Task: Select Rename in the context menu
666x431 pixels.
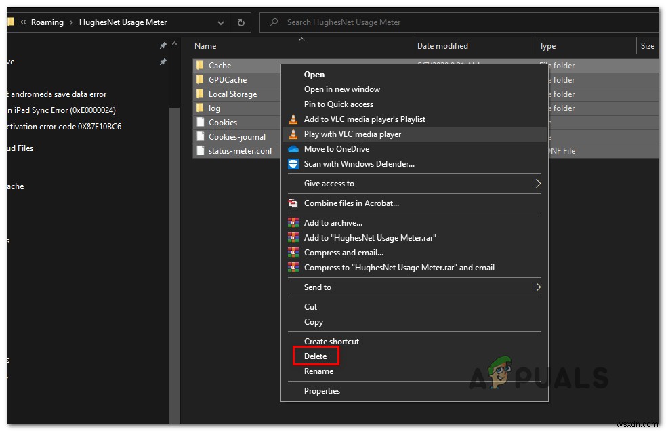Action: coord(318,371)
